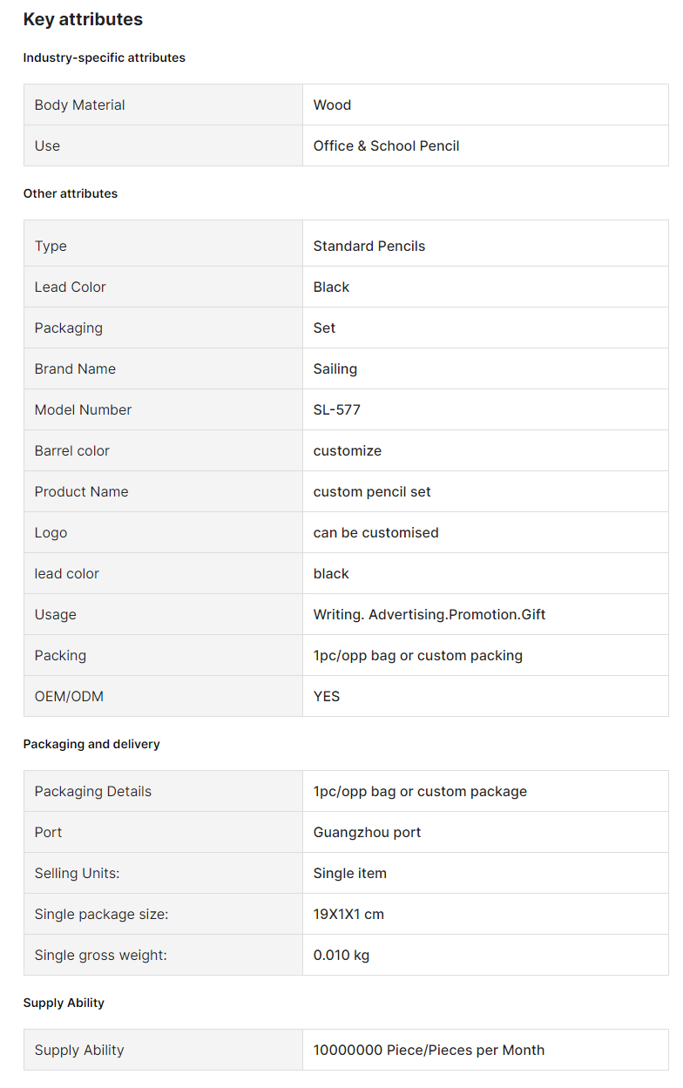This screenshot has width=683, height=1088.
Task: Click the Key attributes heading
Action: coord(83,19)
